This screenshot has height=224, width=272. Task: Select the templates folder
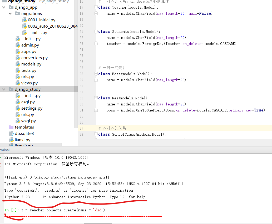coord(24,127)
